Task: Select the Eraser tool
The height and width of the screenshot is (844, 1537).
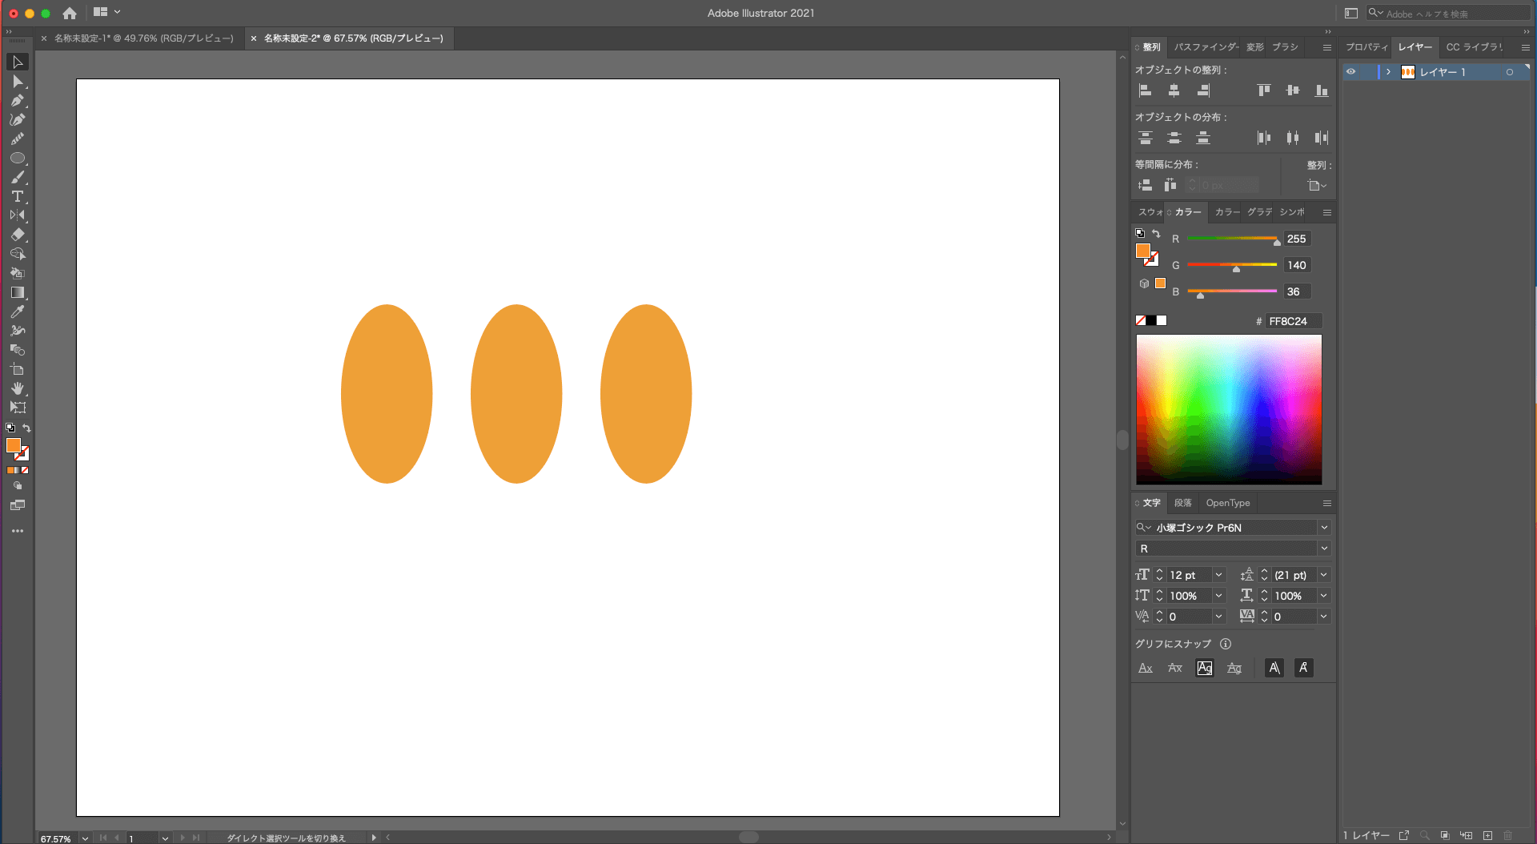Action: tap(17, 235)
